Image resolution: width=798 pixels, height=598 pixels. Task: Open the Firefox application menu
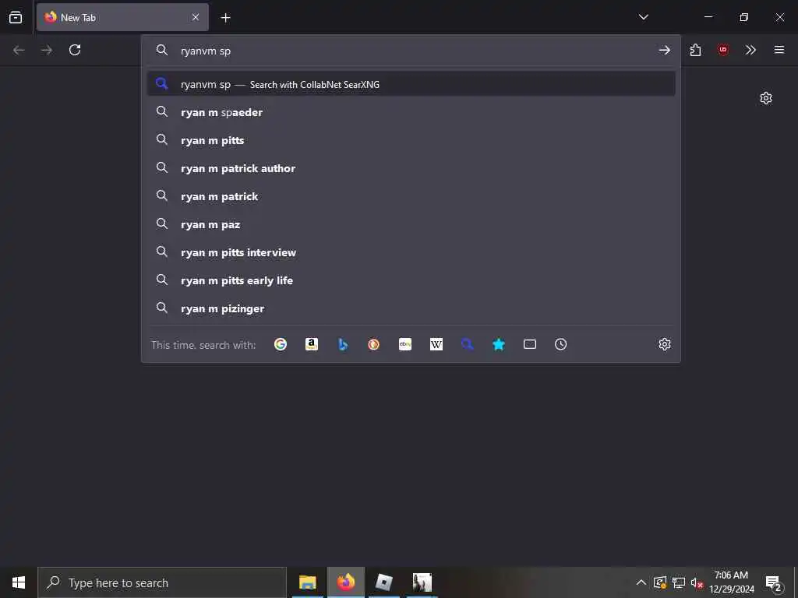(x=779, y=50)
